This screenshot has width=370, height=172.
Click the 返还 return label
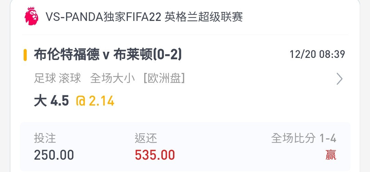click(x=146, y=138)
